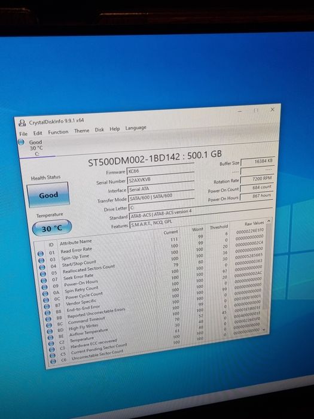Viewport: 314px width, 419px height.
Task: Open the Edit menu
Action: click(x=38, y=133)
